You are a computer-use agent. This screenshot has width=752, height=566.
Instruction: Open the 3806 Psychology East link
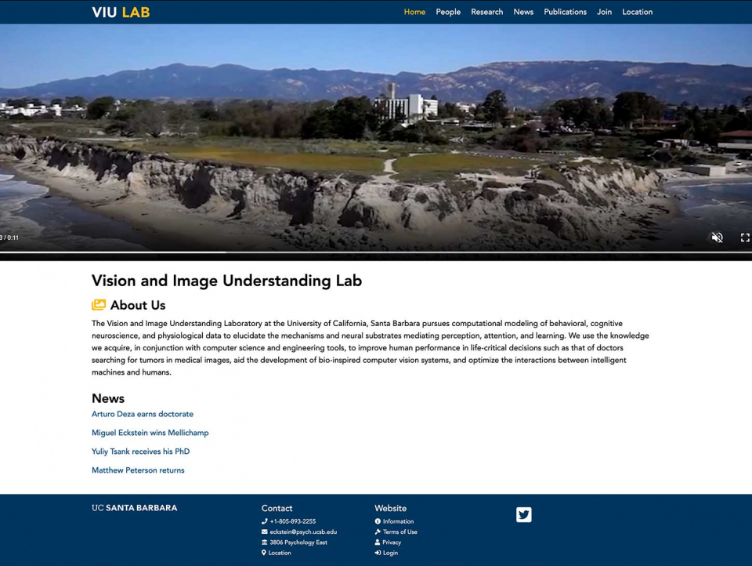click(x=298, y=542)
